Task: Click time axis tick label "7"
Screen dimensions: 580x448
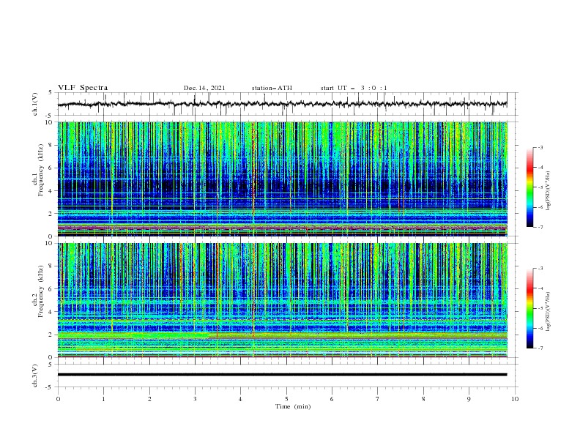Action: click(x=378, y=399)
